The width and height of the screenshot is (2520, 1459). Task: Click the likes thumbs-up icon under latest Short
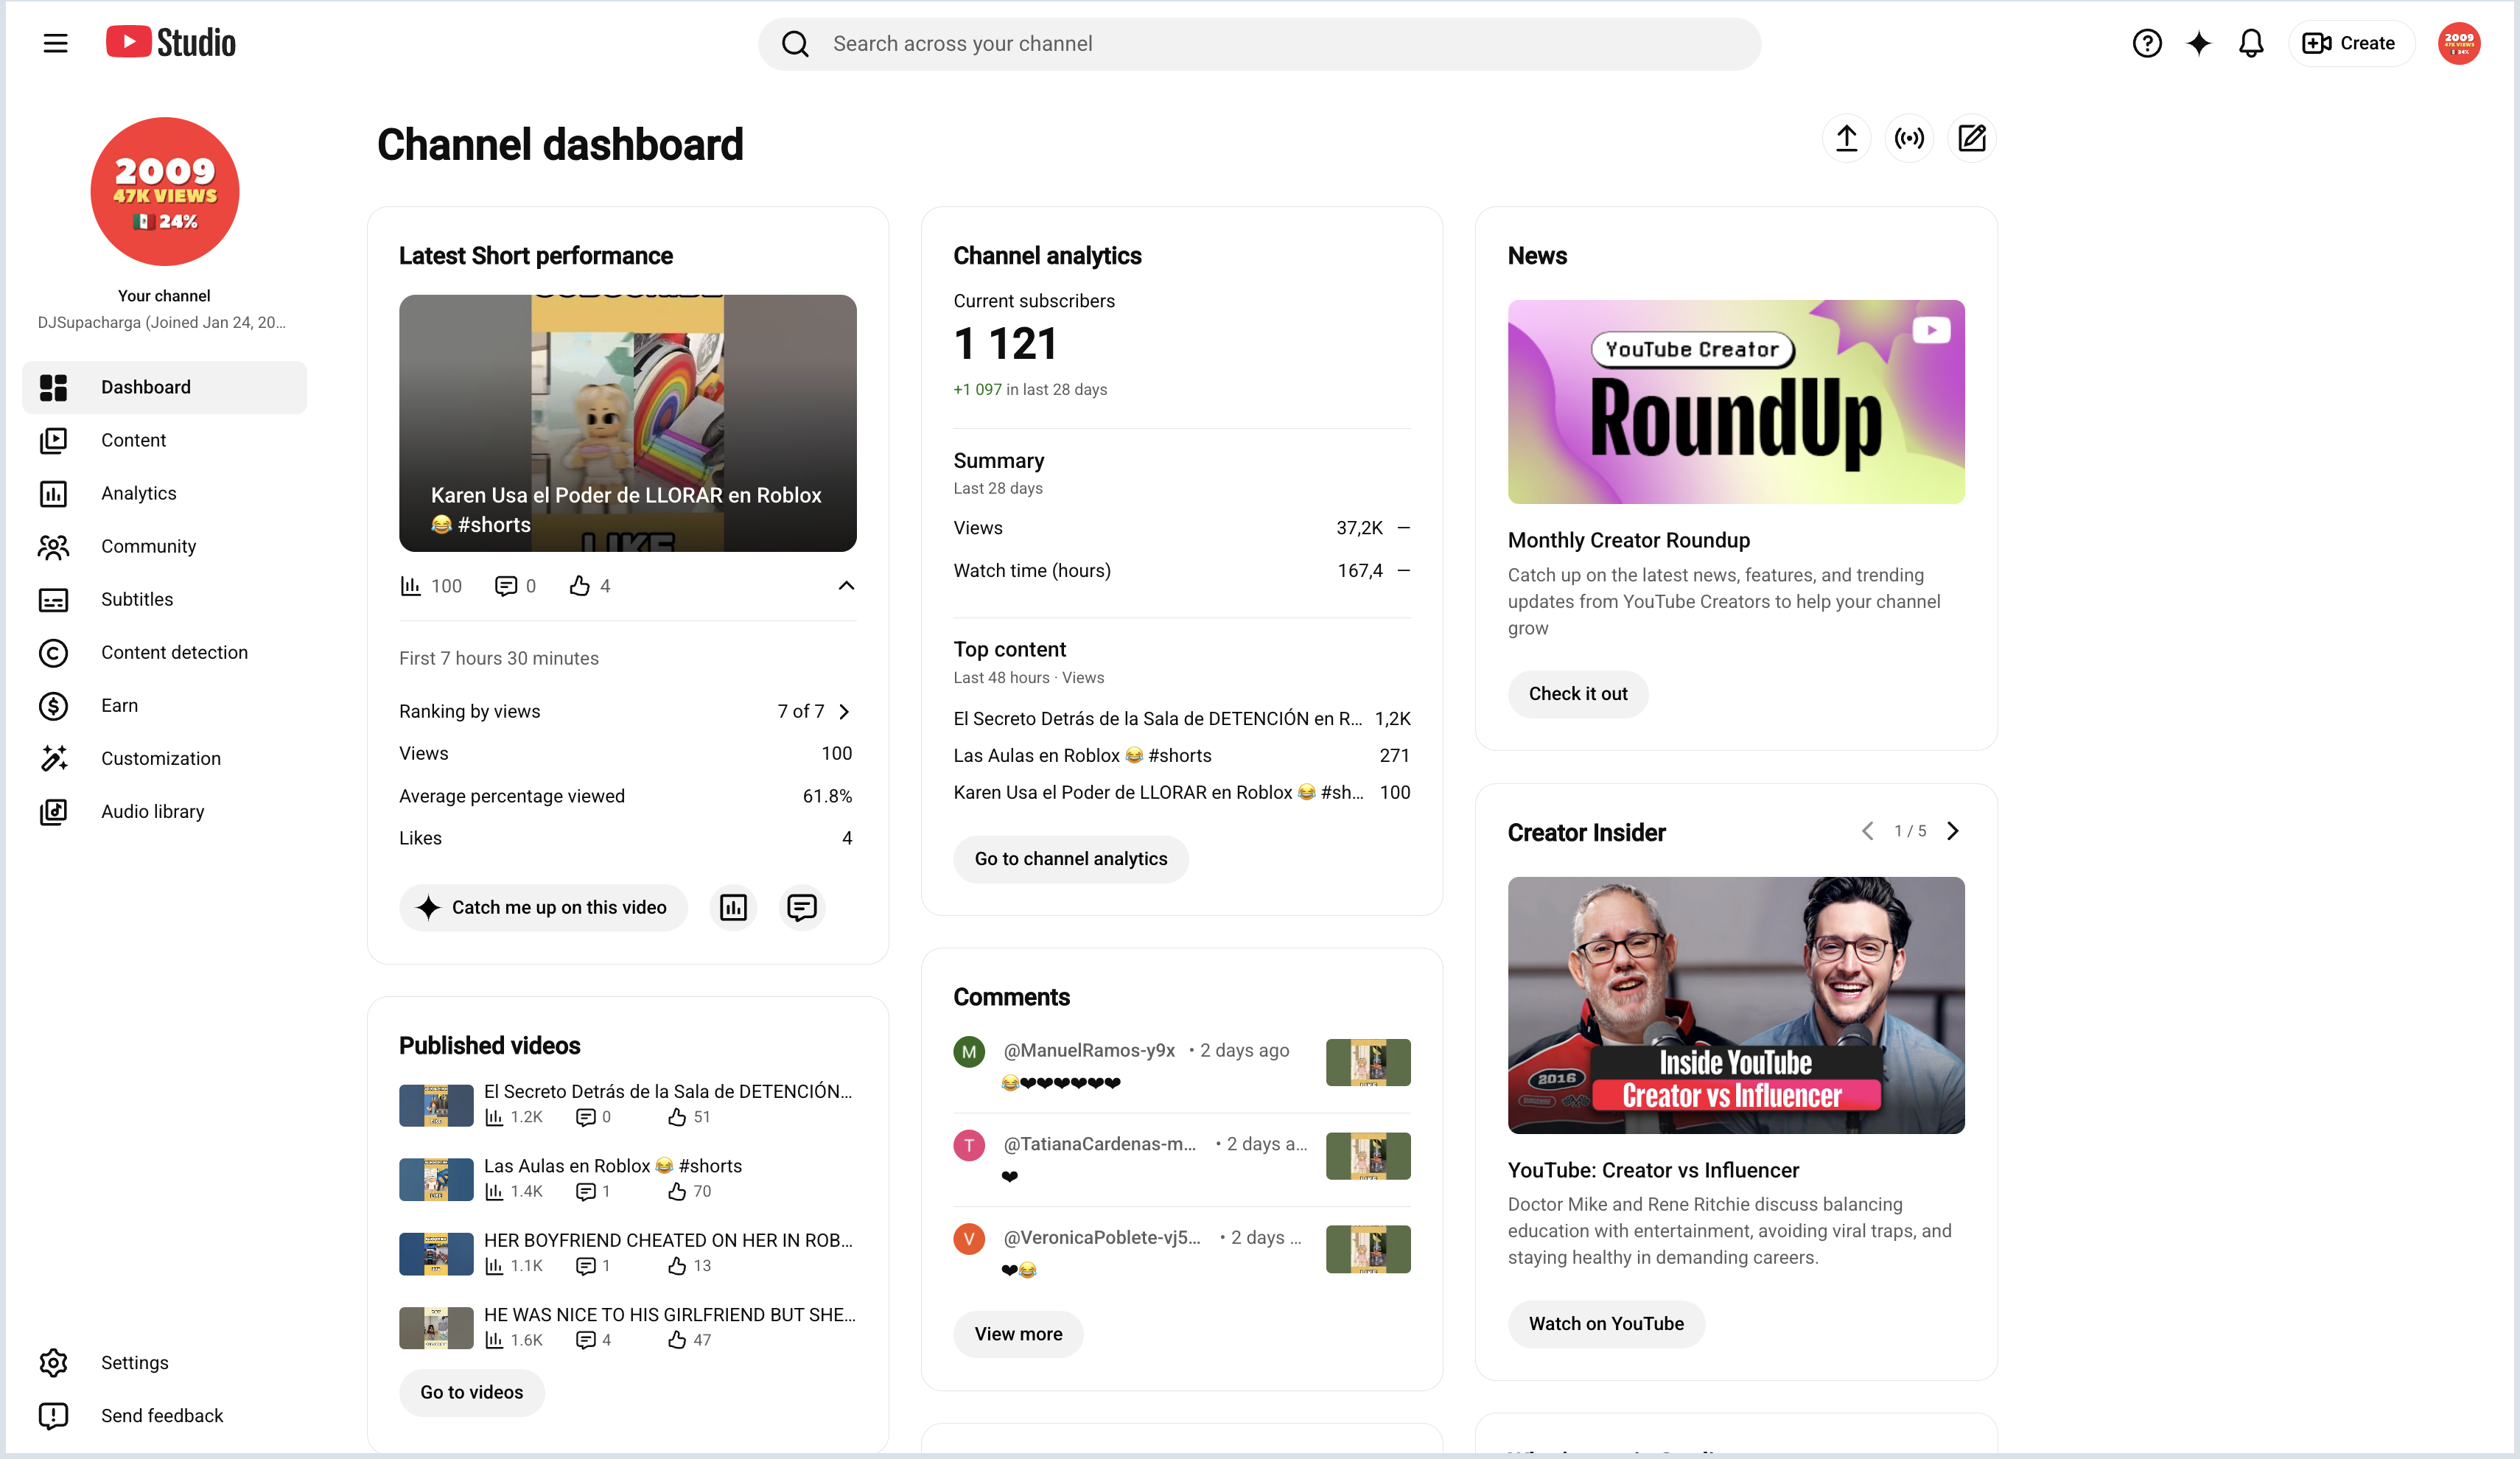[x=579, y=586]
